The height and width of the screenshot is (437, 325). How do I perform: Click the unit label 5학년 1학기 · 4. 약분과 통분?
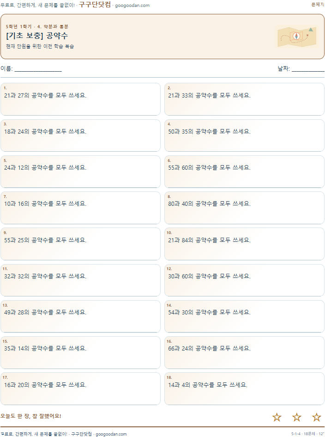(37, 26)
